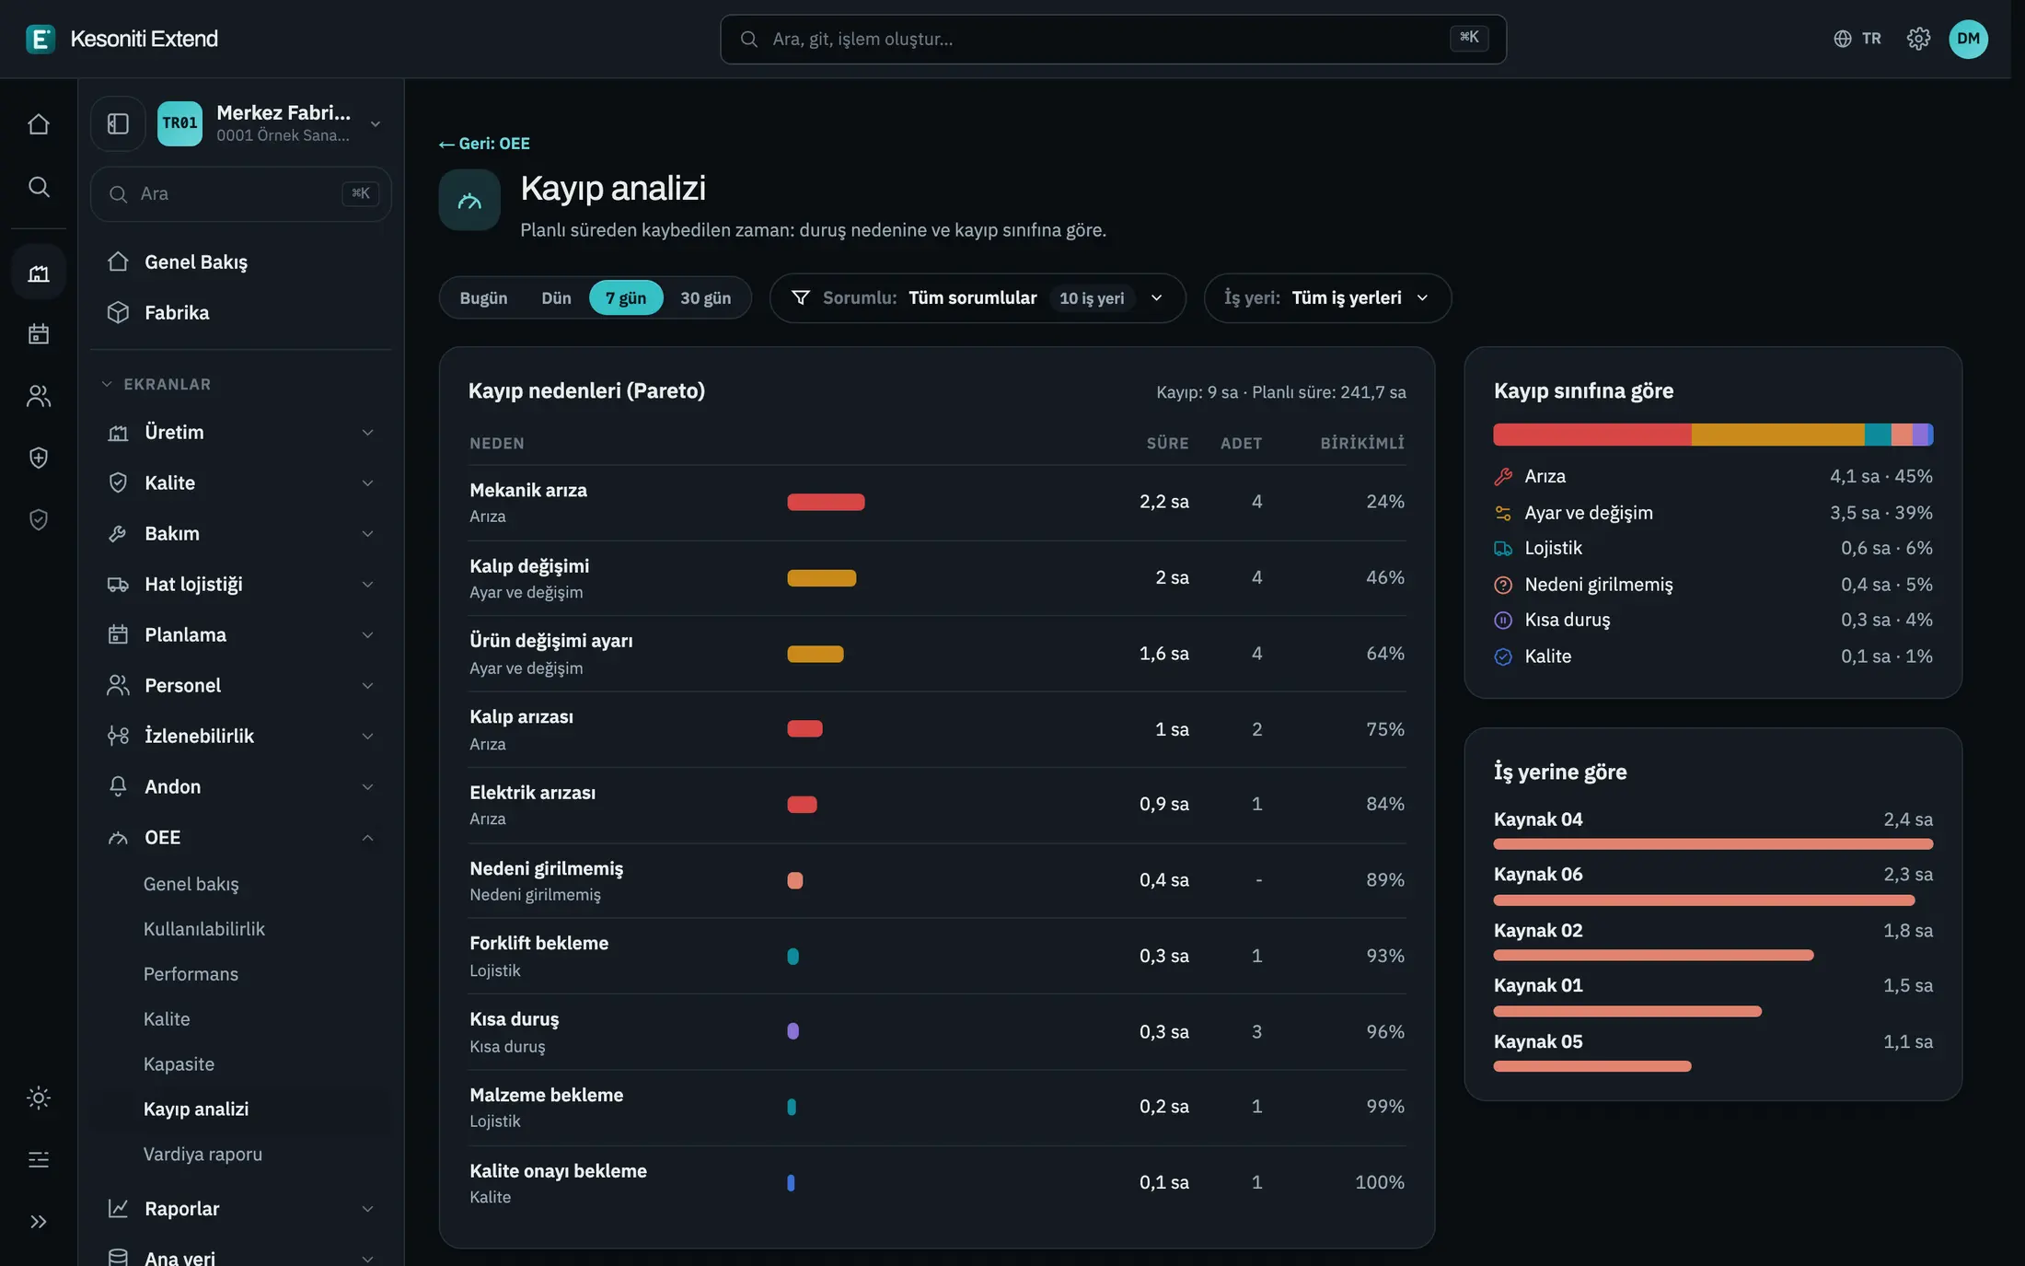Expand the rail with double-chevron icon
This screenshot has width=2025, height=1266.
click(x=39, y=1222)
